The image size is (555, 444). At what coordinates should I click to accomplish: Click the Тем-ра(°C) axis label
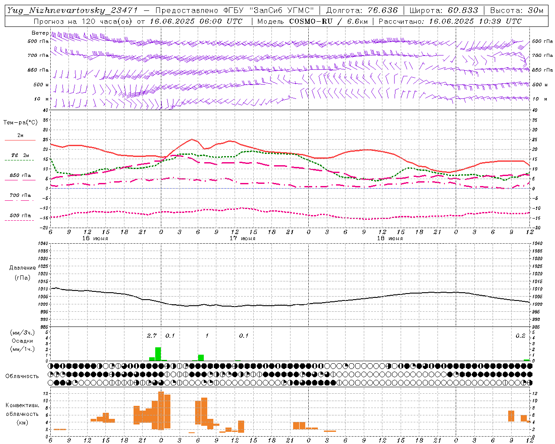(x=20, y=123)
